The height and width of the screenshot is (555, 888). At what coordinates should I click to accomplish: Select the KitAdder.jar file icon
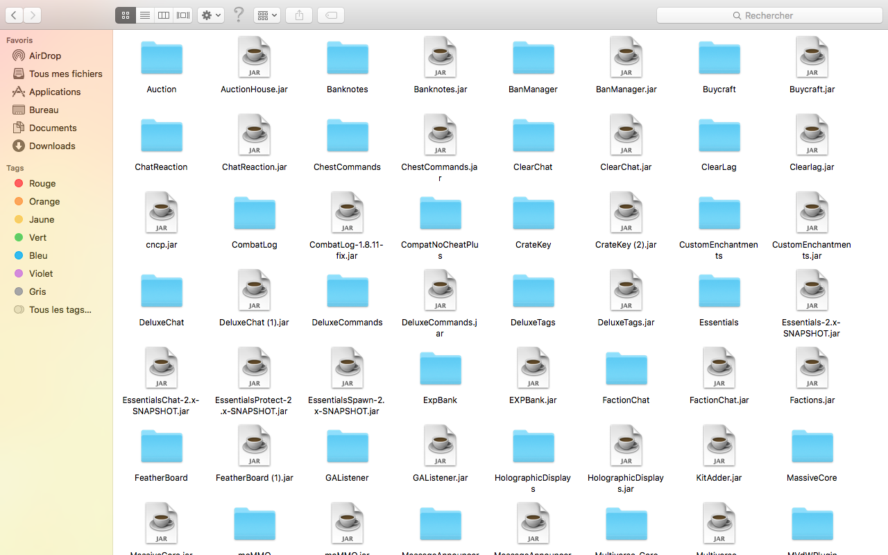pos(719,445)
